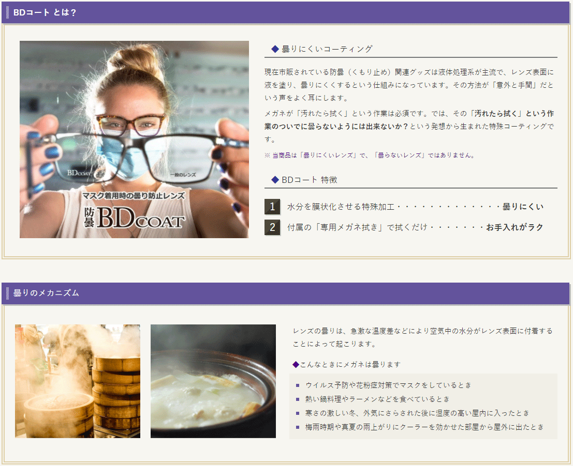Click the number 2 feature badge

point(272,227)
